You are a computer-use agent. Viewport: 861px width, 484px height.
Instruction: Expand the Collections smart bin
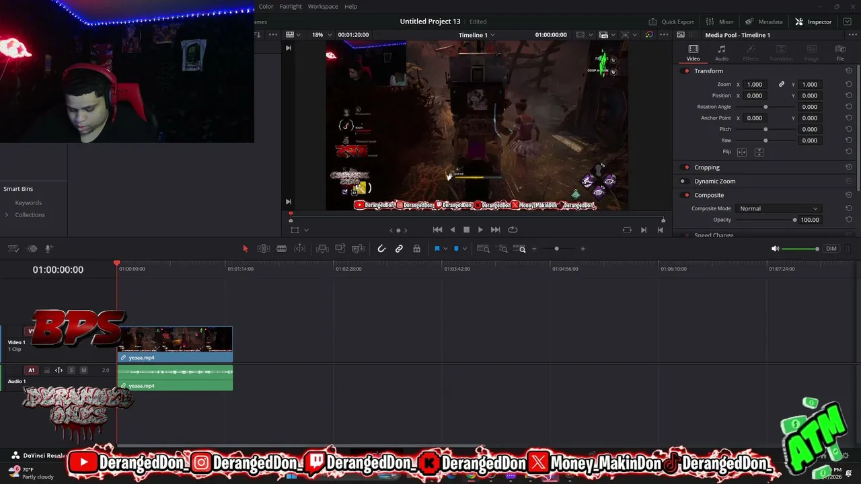7,215
